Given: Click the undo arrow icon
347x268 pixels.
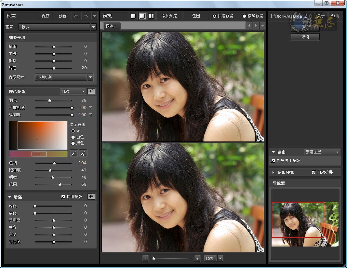Looking at the screenshot, I should 76,16.
